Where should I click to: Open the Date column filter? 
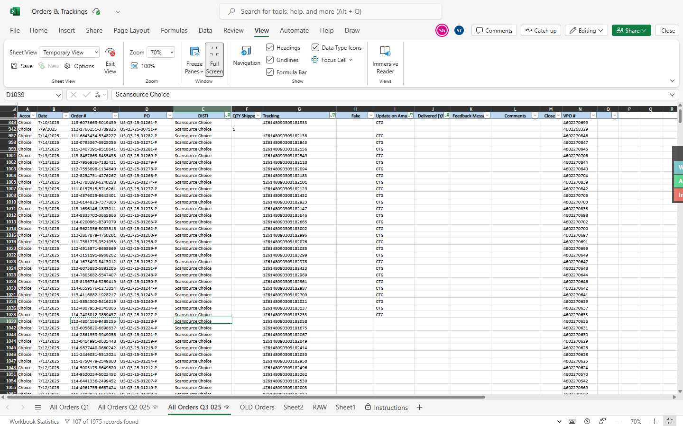[65, 115]
